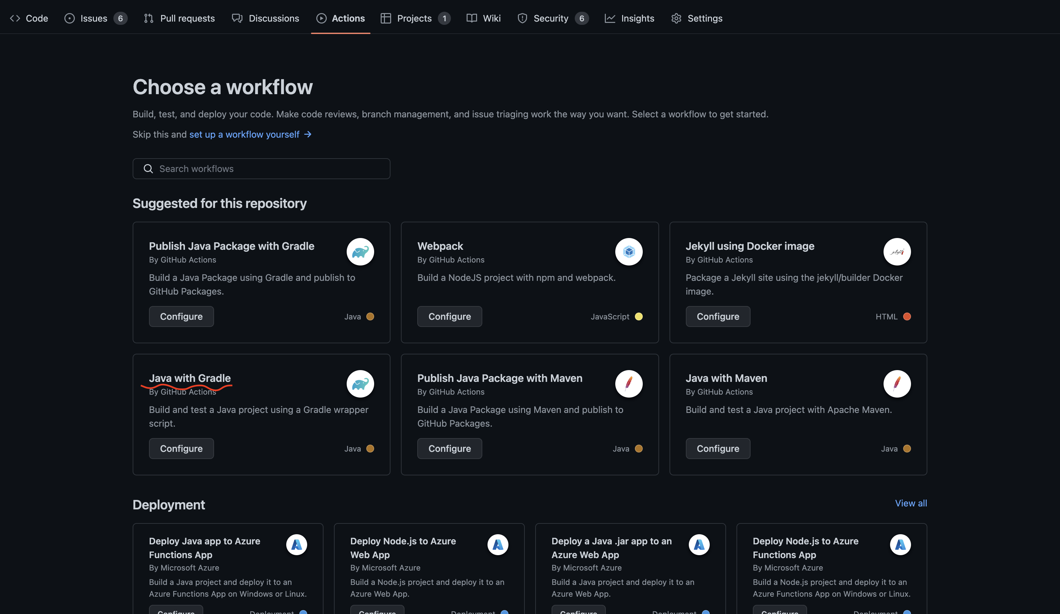Click the Security shield icon
Screen dimensions: 1060x614
522,18
